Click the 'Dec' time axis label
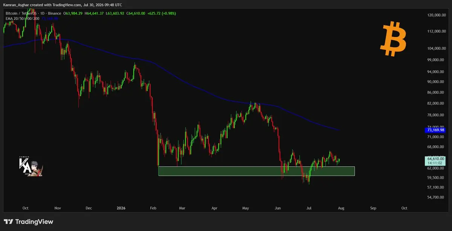The image size is (452, 231). tap(89, 208)
